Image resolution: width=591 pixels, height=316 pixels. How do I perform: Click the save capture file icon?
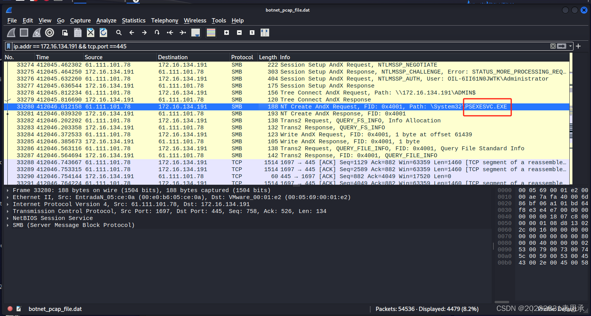[78, 33]
